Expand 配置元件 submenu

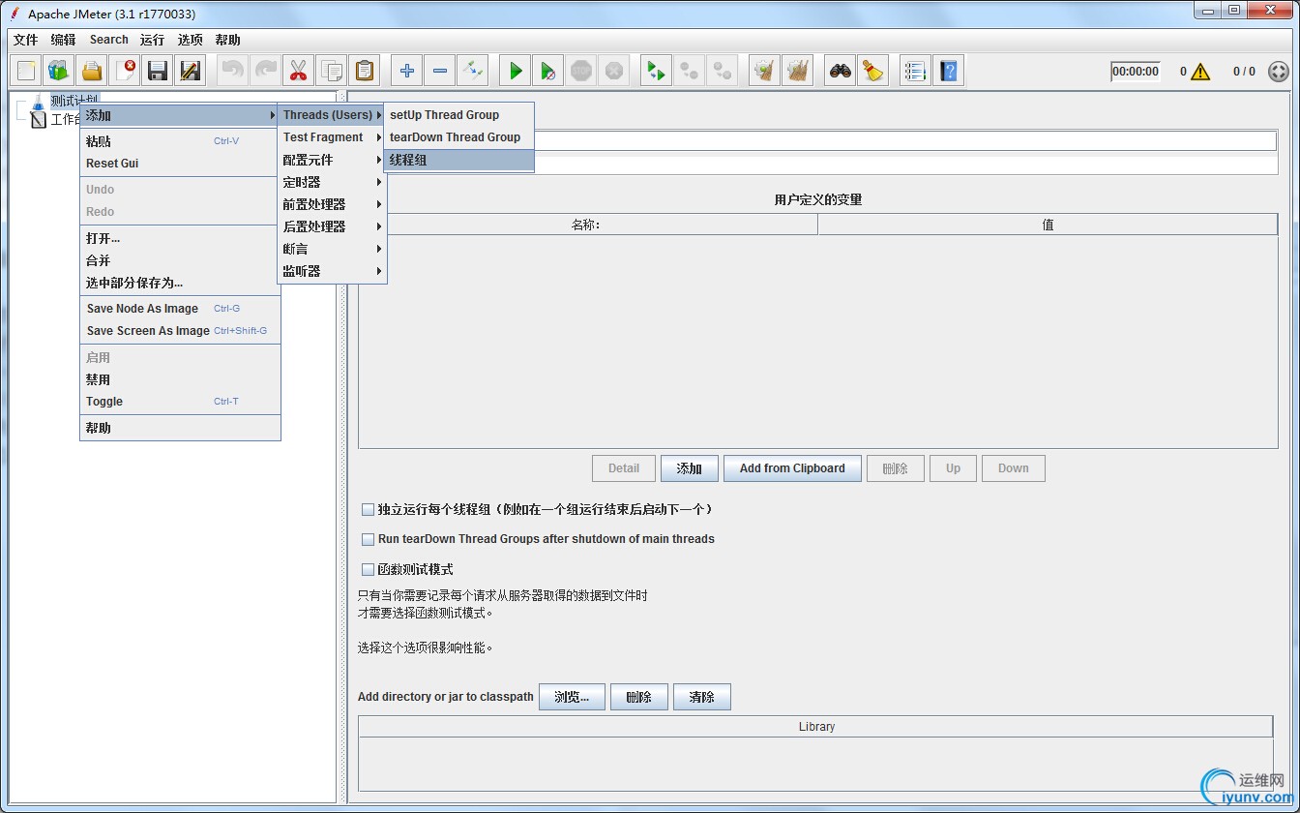tap(332, 160)
